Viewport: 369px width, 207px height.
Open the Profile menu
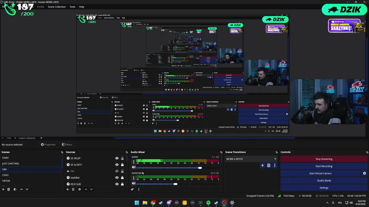40,7
